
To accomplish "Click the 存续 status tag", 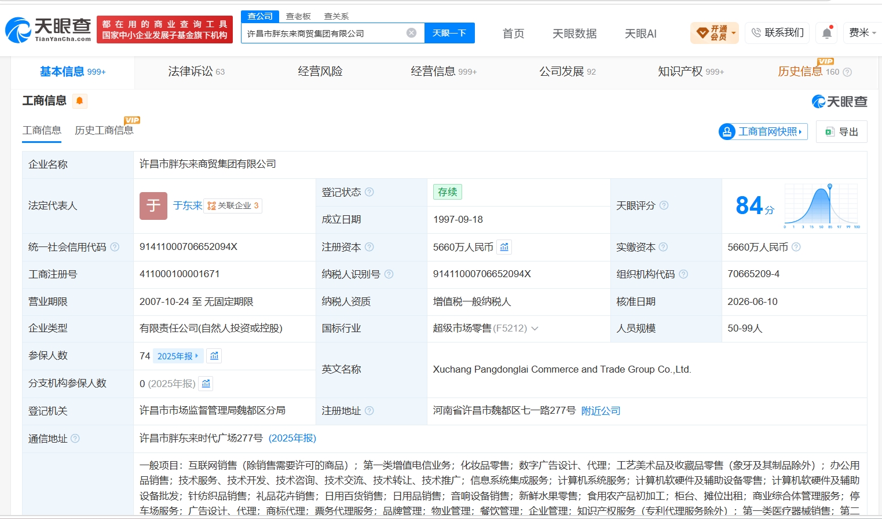I will pos(448,192).
